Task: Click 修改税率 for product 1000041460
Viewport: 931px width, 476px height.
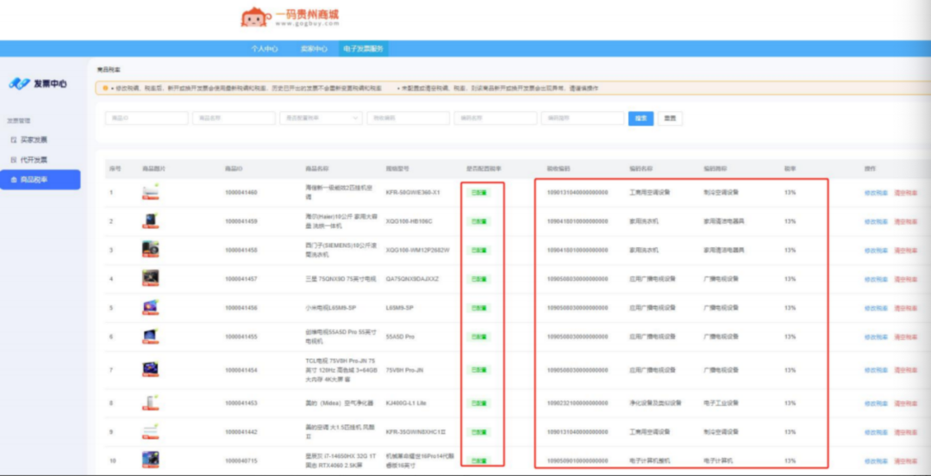Action: coord(876,193)
